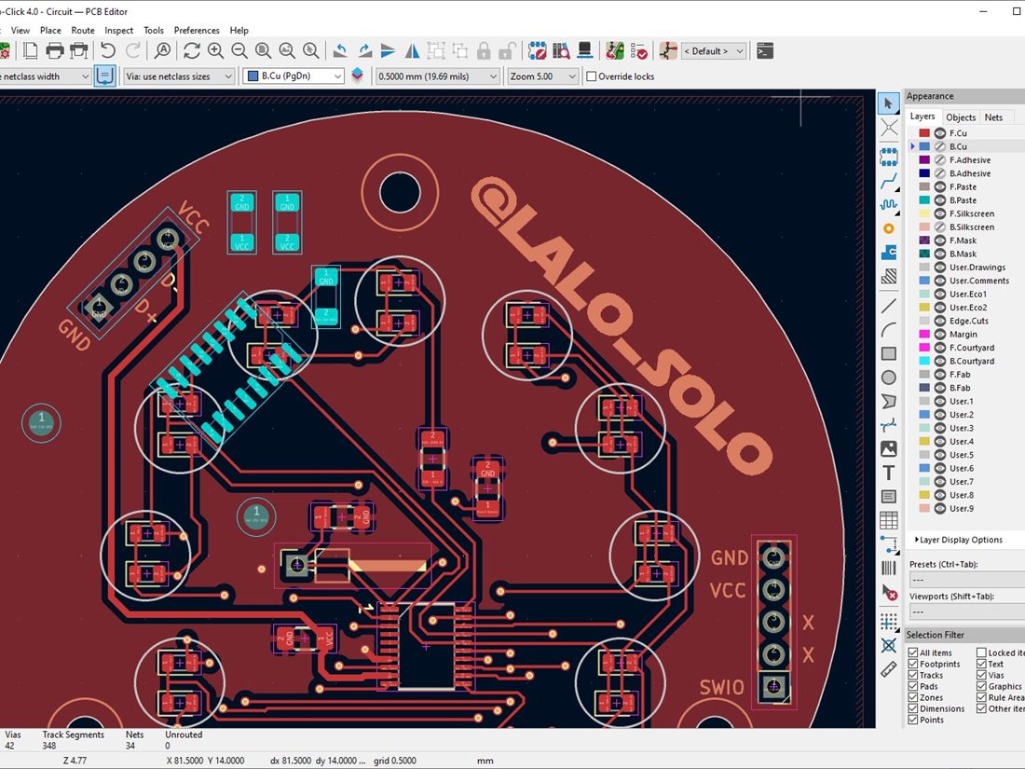Select the Add text tool
Image resolution: width=1025 pixels, height=769 pixels.
click(x=888, y=473)
